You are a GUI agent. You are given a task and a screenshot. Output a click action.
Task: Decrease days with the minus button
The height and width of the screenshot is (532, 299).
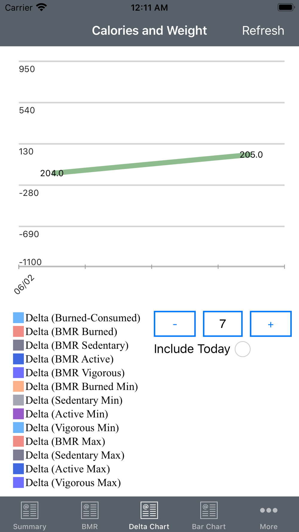[175, 324]
